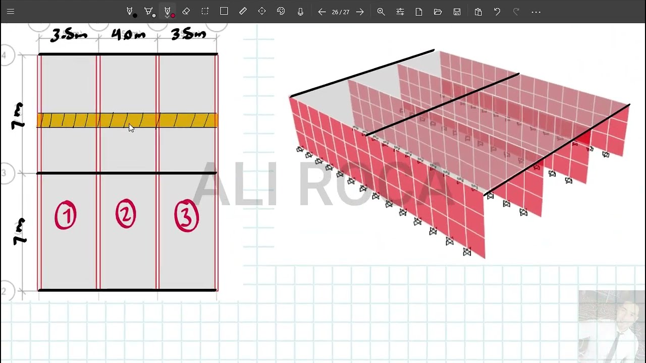Click the circled number 1 panel label
646x363 pixels.
click(66, 215)
